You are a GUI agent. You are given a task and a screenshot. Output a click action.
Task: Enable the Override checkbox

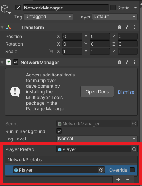(x=132, y=170)
